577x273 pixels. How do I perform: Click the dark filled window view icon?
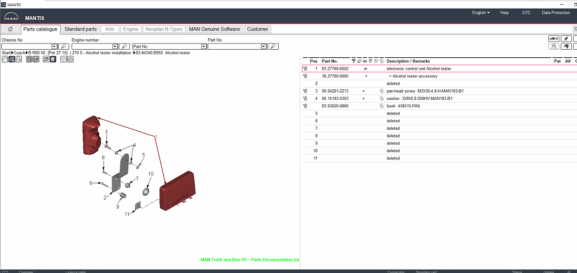pos(53,59)
